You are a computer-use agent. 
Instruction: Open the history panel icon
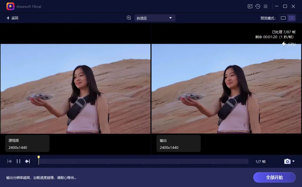[258, 6]
